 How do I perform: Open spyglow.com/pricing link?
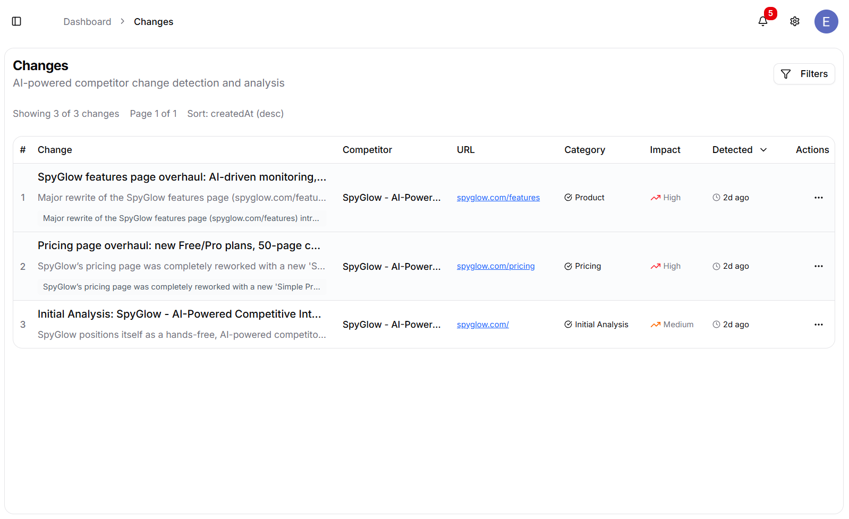pos(496,266)
